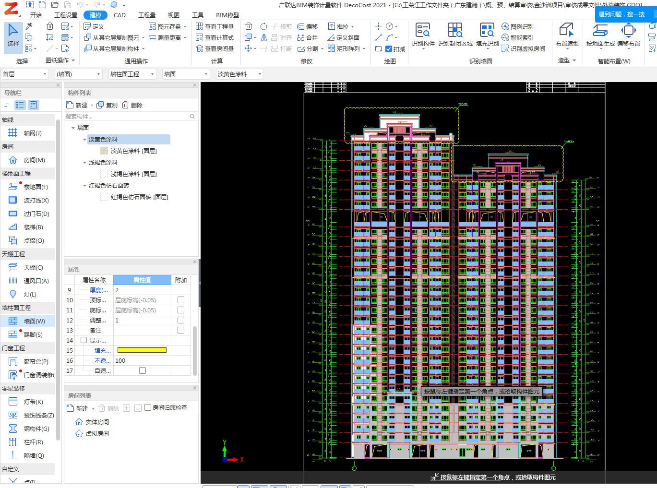Click 查看工程量 button

click(x=215, y=26)
